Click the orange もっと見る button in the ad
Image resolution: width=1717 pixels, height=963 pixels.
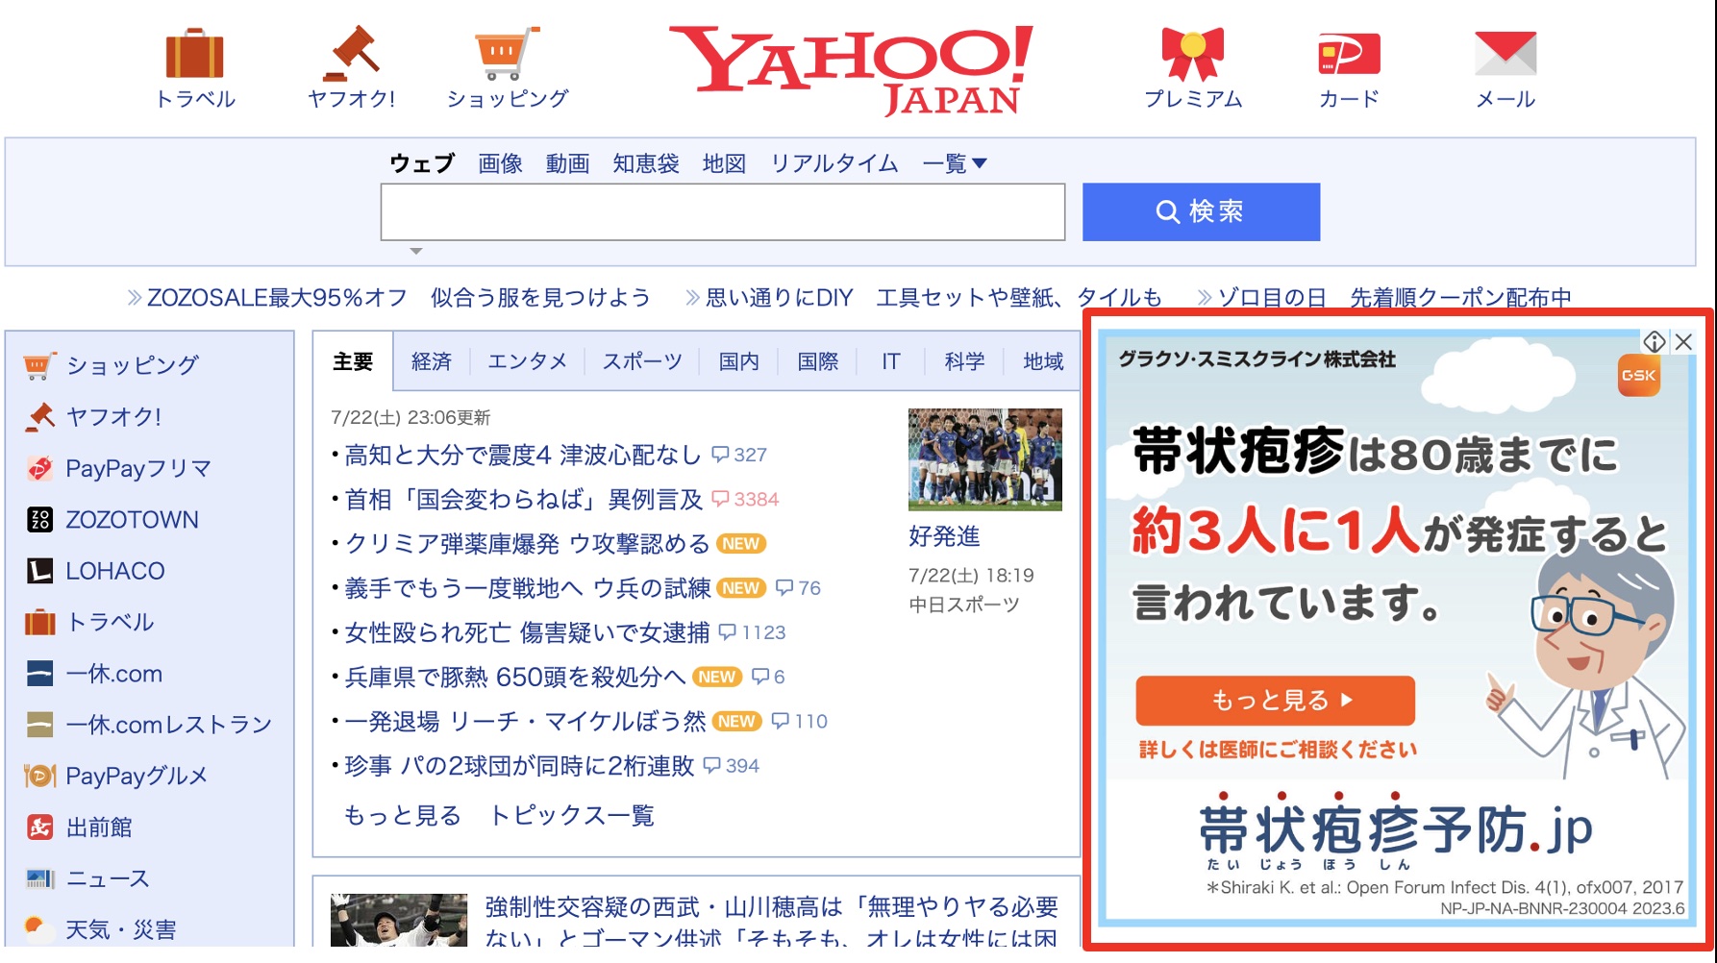(x=1275, y=701)
